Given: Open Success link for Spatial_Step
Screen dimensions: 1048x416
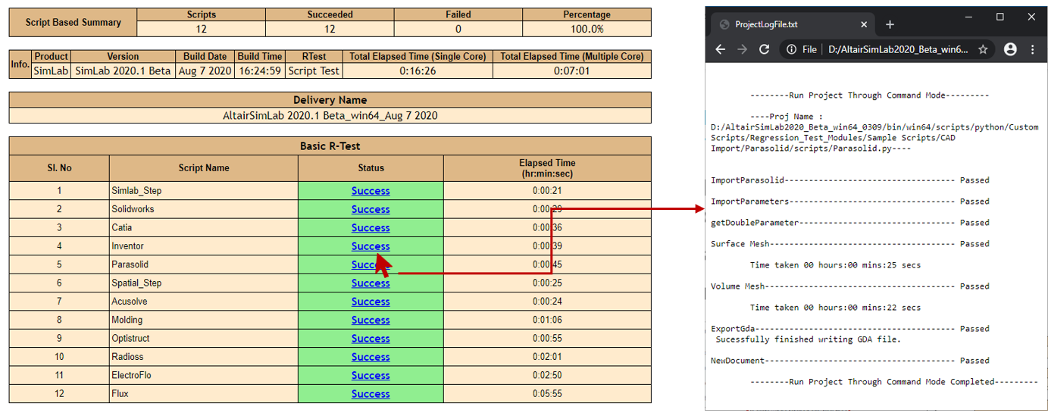Looking at the screenshot, I should [x=370, y=283].
